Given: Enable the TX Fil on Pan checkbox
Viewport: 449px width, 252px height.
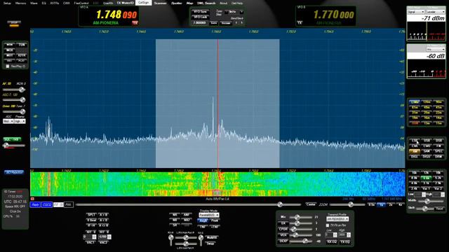Looking at the screenshot, I should click(x=328, y=225).
